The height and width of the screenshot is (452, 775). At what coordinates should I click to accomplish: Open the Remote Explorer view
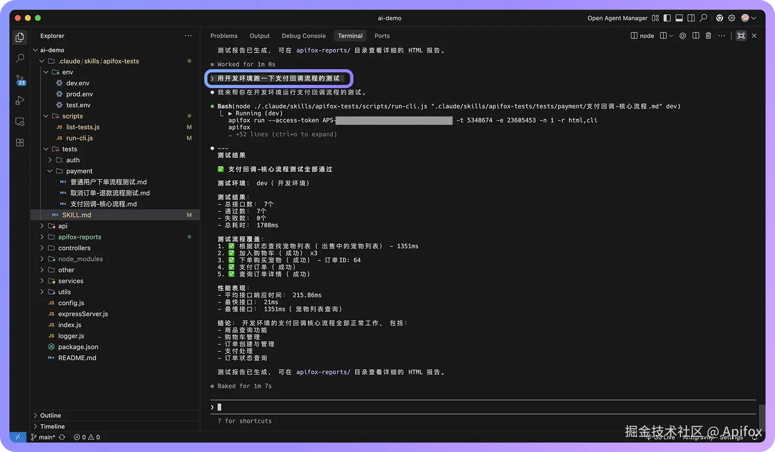tap(20, 122)
